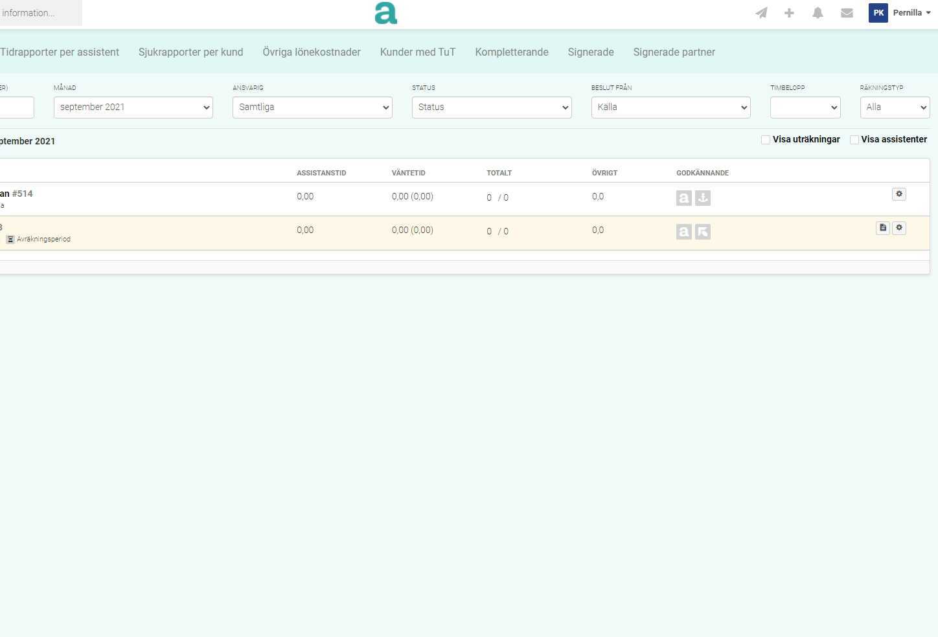Expand the Ansvarig dropdown showing Samtliga

(312, 107)
